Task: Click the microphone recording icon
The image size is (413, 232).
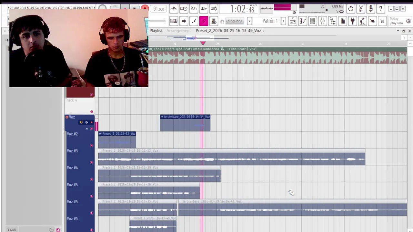Action: click(x=371, y=9)
